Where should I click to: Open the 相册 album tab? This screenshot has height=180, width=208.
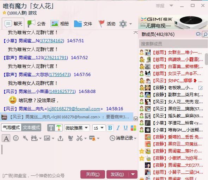(60, 24)
